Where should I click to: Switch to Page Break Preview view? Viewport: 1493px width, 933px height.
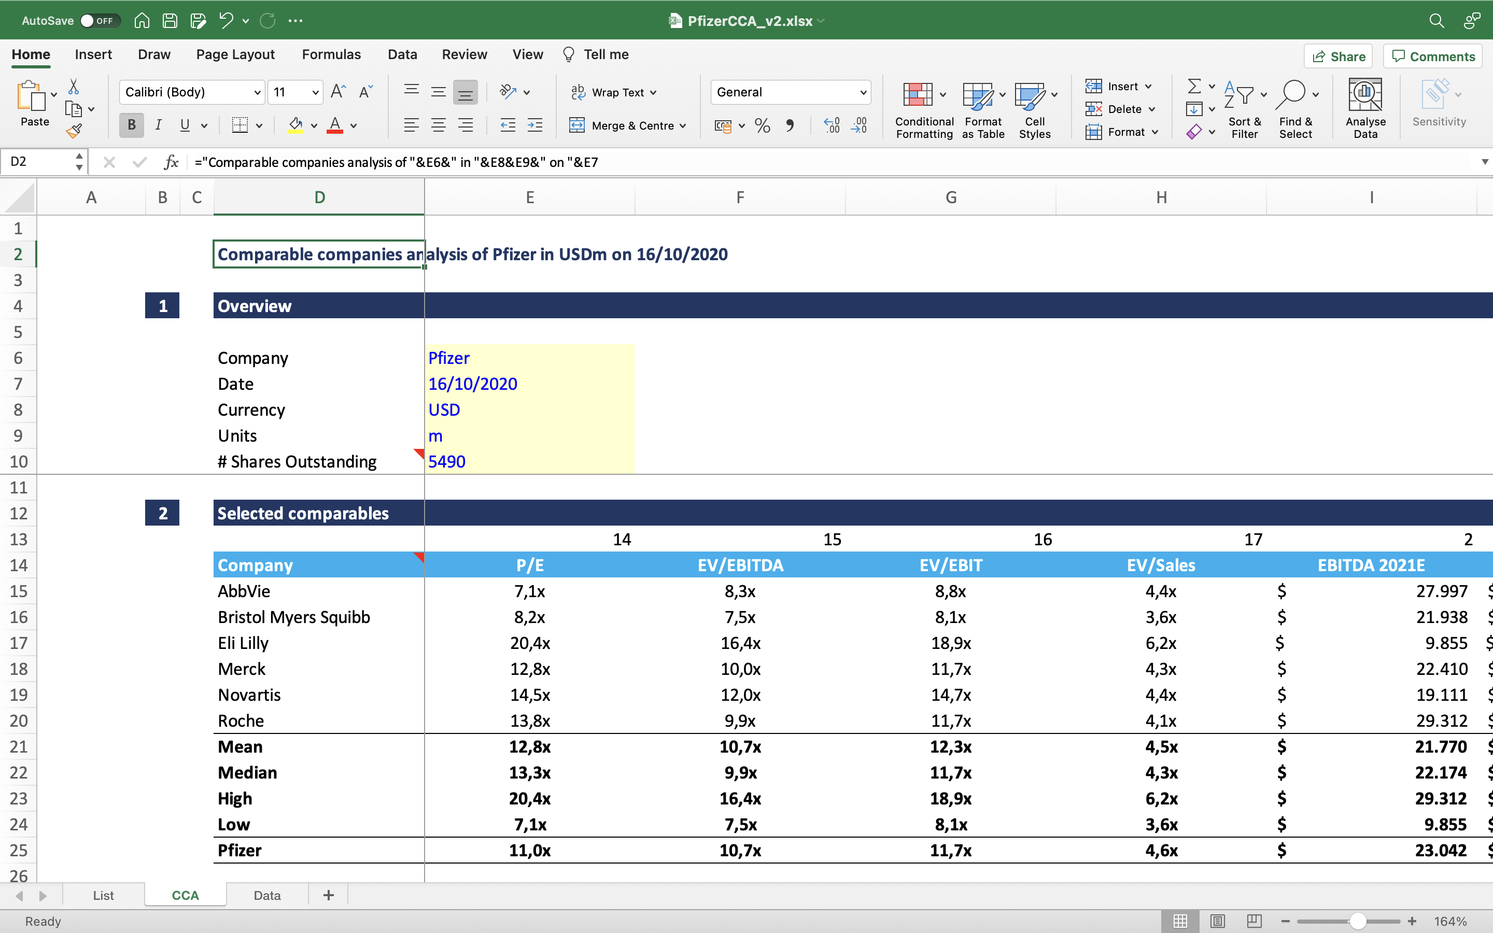(x=1254, y=921)
